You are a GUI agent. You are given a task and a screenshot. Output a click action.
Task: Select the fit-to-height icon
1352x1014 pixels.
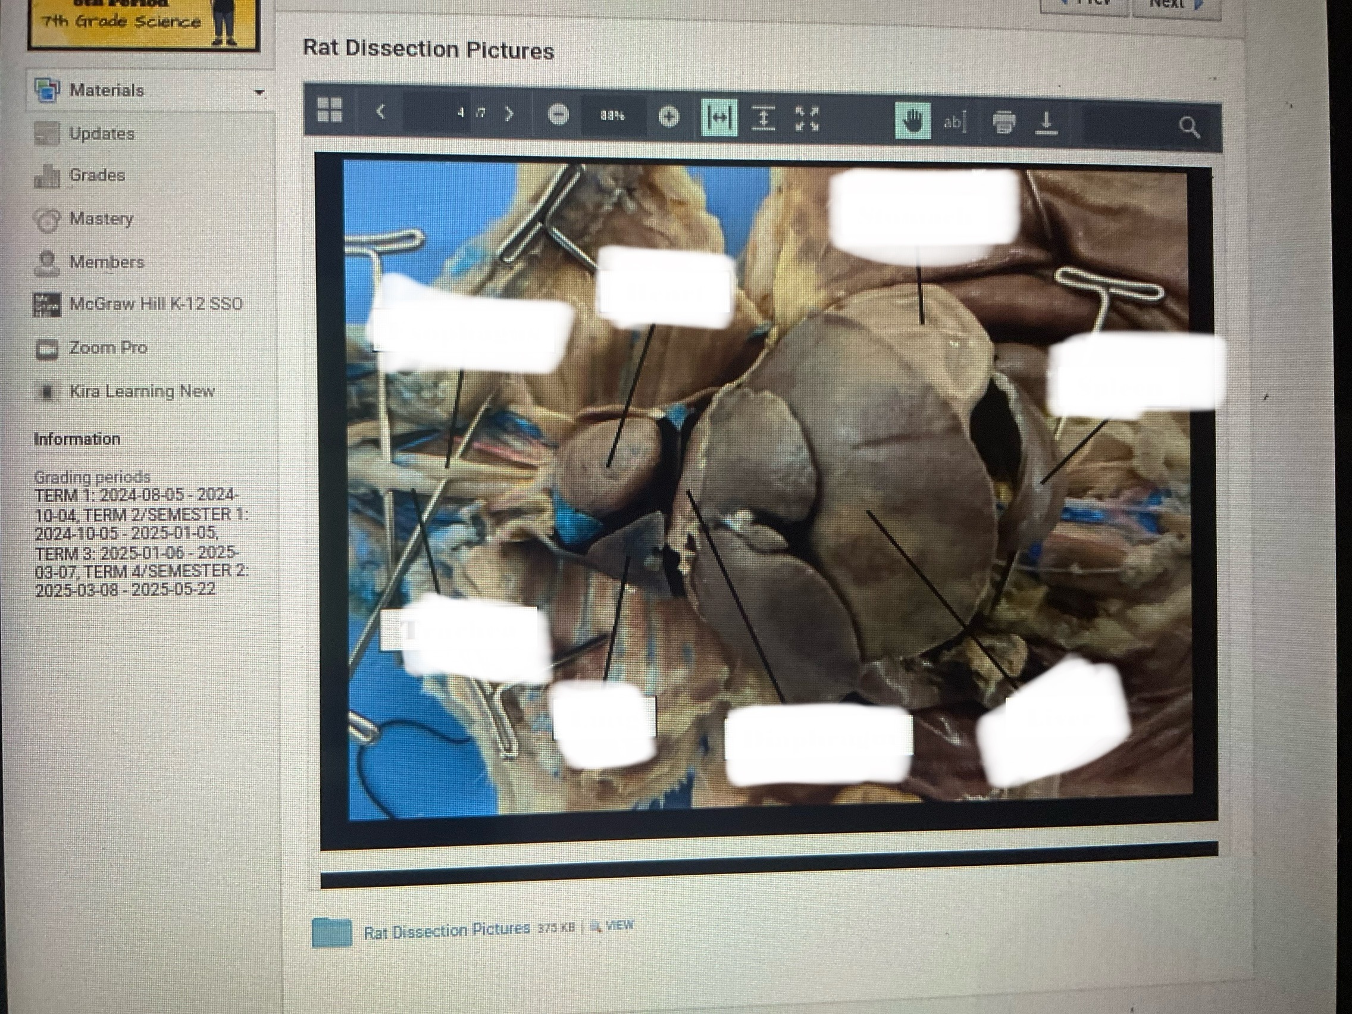click(x=763, y=118)
